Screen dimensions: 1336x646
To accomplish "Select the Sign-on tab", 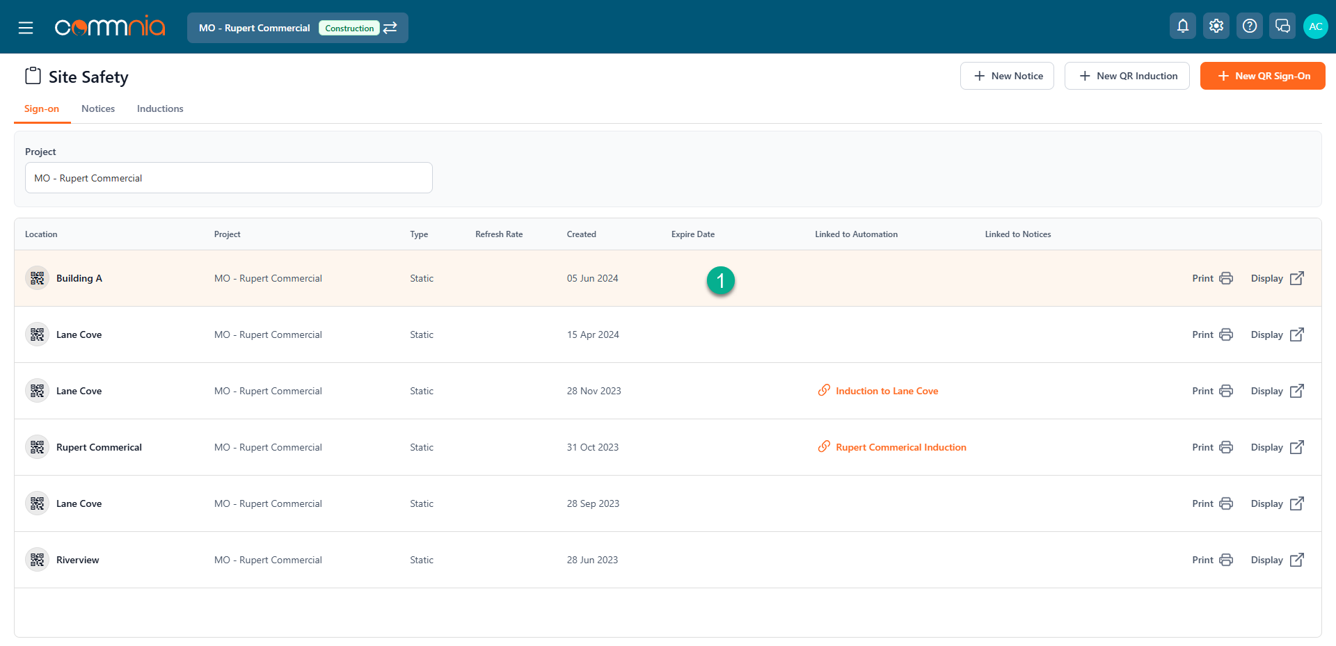I will coord(42,108).
